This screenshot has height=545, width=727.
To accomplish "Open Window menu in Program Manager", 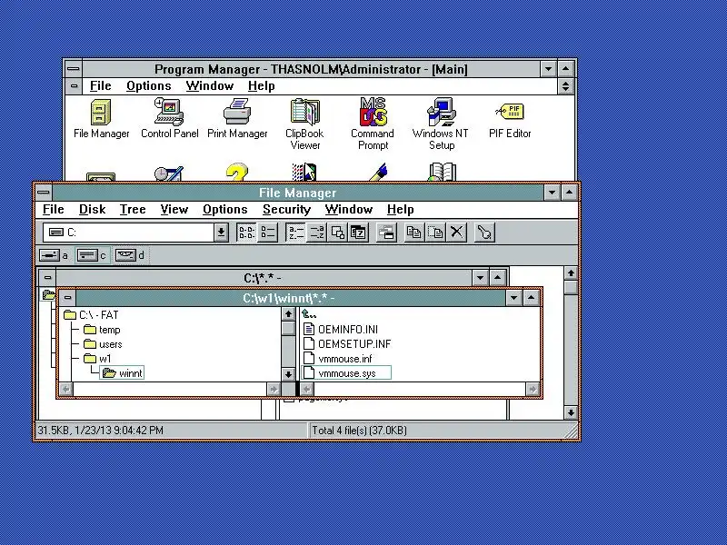I will pos(210,86).
